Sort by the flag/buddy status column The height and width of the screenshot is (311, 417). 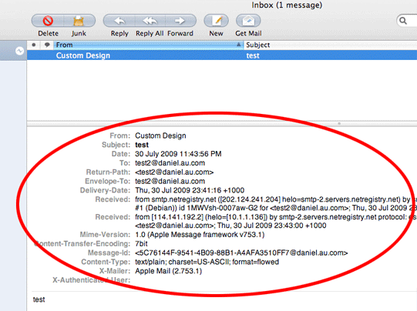pyautogui.click(x=47, y=45)
